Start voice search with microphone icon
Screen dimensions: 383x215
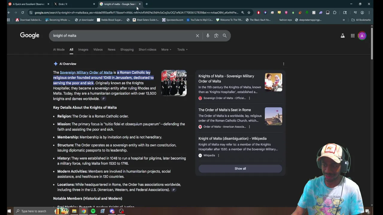208,36
